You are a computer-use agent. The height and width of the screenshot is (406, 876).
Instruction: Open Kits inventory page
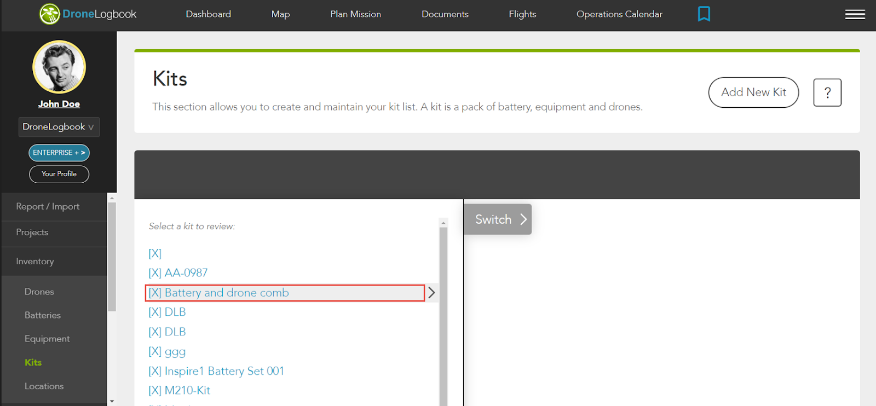(x=33, y=362)
